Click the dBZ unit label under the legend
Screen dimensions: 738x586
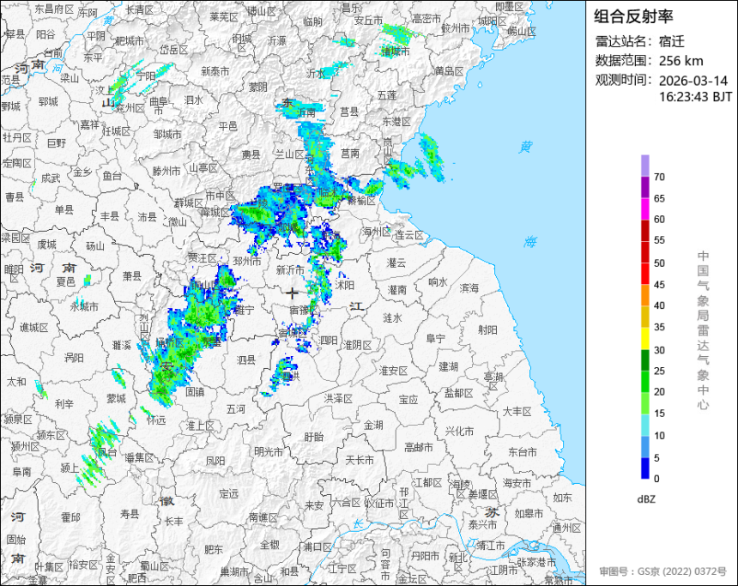[645, 499]
